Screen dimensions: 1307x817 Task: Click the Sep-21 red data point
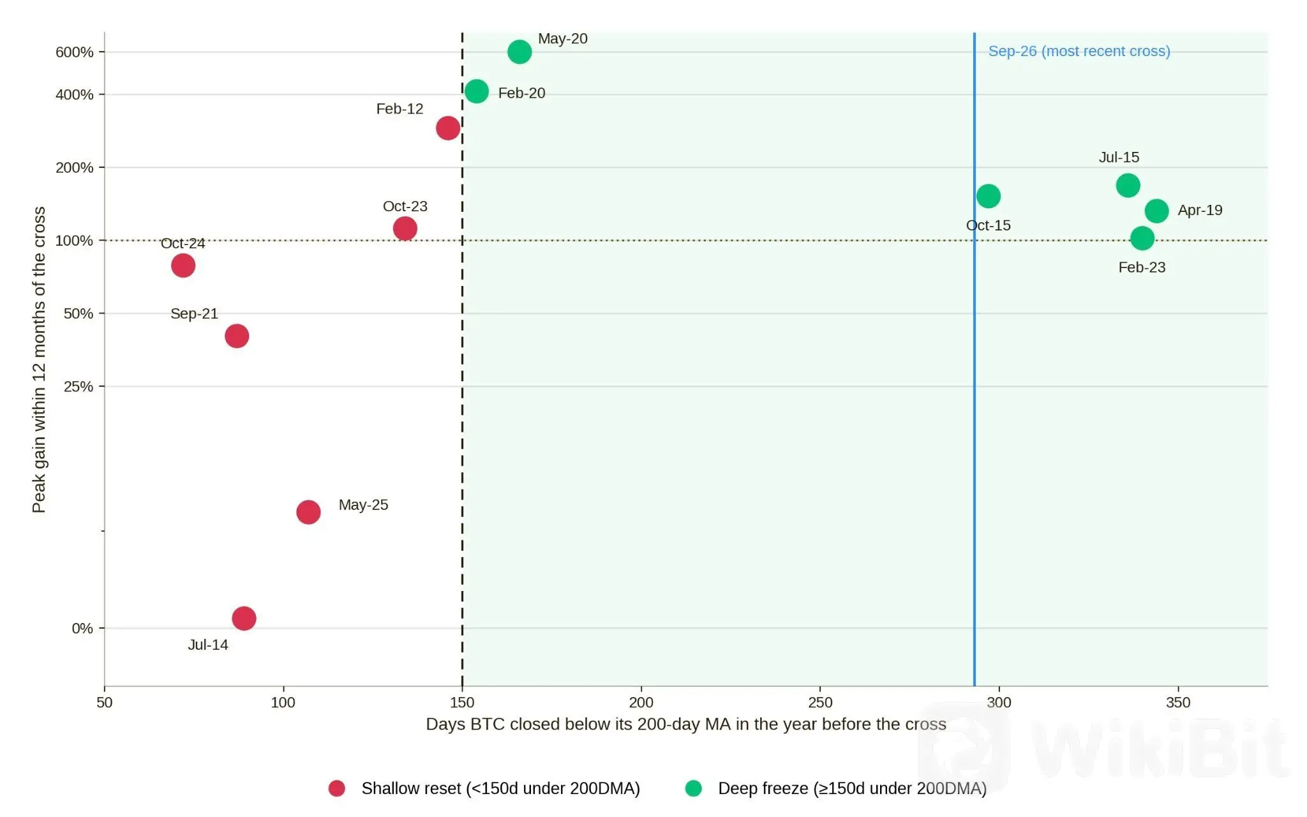pos(237,336)
